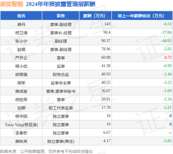Click the change value -1.21

[167, 108]
